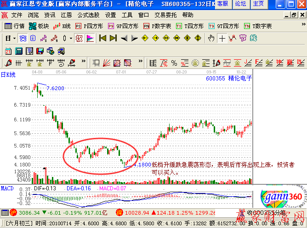Viewport: 307px width, 228px height.
Task: Click the 客服 customer service button
Action: pos(223,4)
